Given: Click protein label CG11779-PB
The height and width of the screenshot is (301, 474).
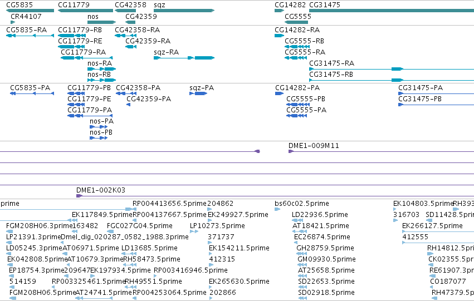Looking at the screenshot, I should (x=89, y=88).
